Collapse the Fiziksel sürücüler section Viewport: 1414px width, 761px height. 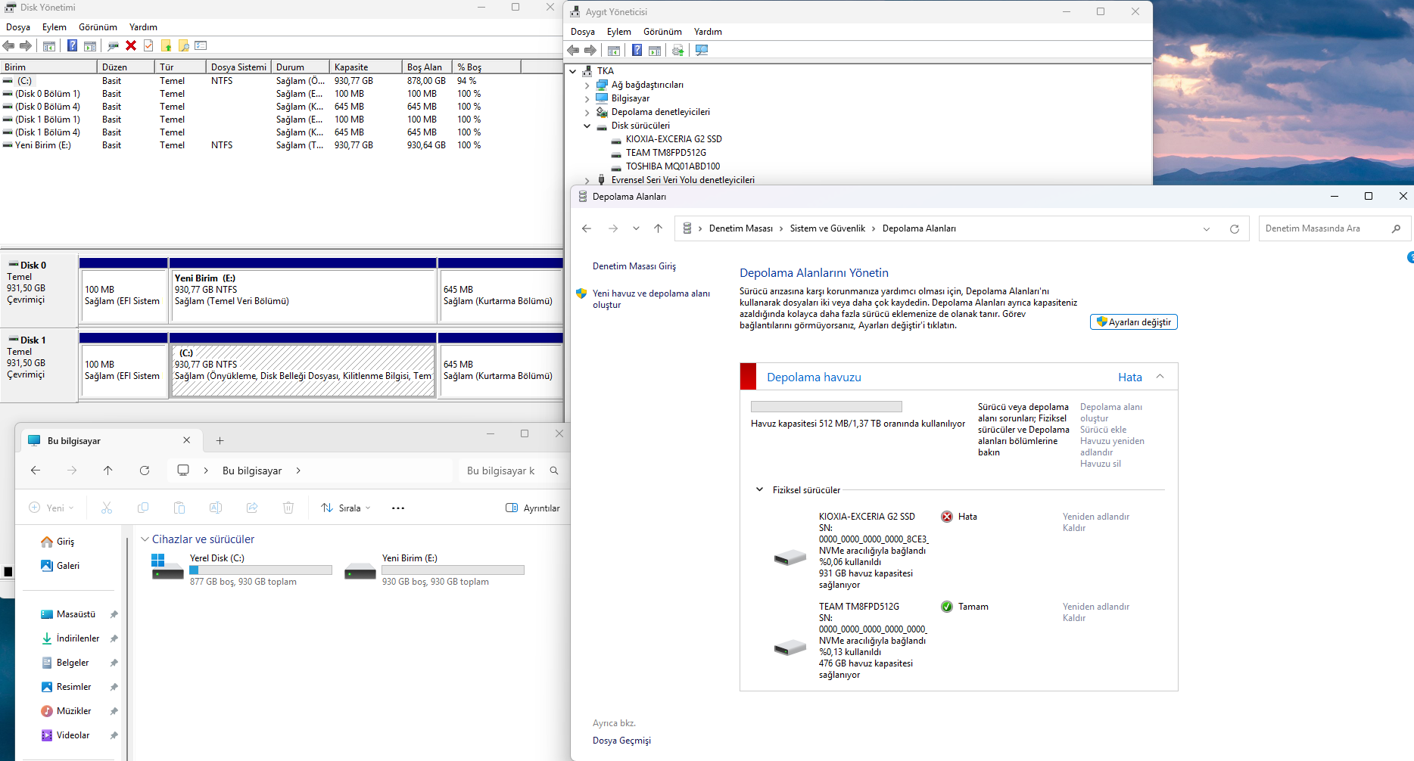click(x=759, y=490)
